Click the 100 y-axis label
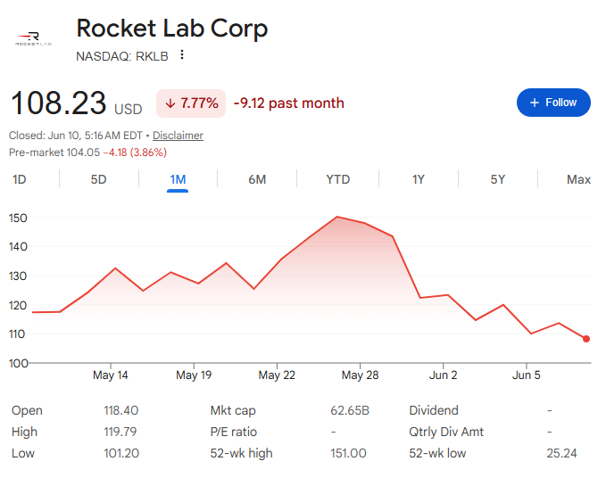 click(18, 363)
